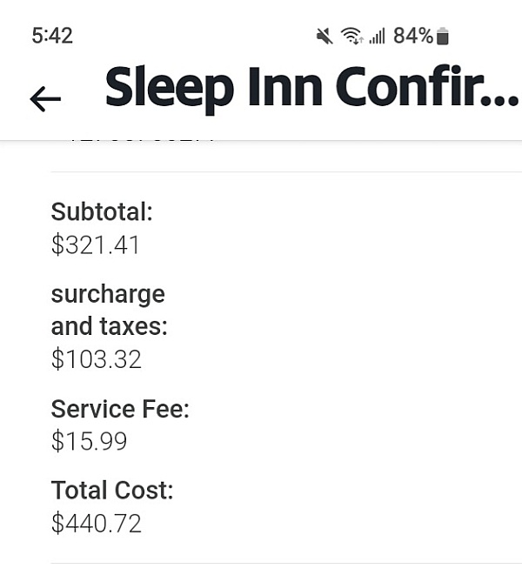
Task: Tap the Wi-Fi status icon
Action: pos(351,36)
